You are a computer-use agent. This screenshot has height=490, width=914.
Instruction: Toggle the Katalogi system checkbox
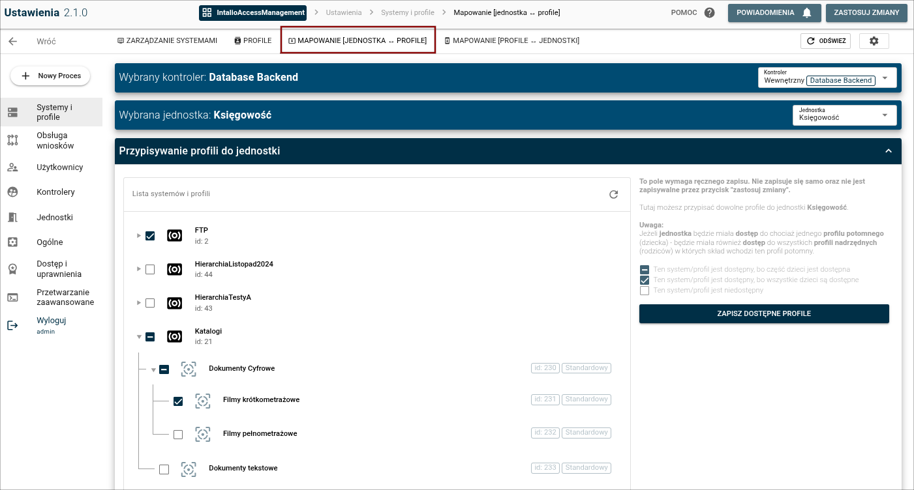coord(150,337)
